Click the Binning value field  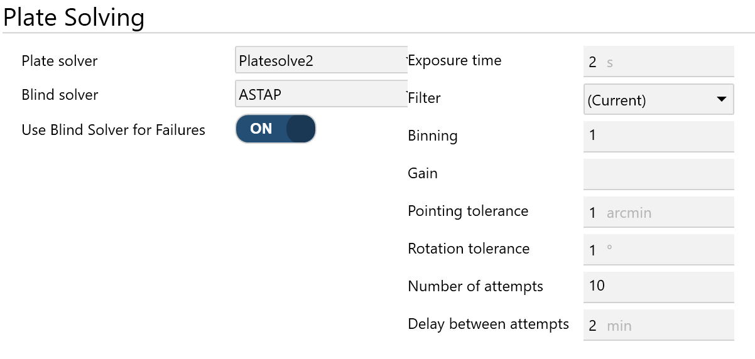[658, 136]
